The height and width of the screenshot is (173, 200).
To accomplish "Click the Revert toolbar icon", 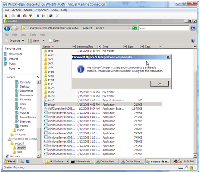I will click(57, 16).
